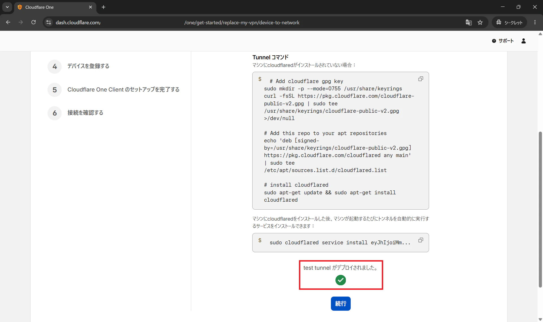Click the '# Add this repo to your apt repositories' line
543x322 pixels.
(x=325, y=133)
